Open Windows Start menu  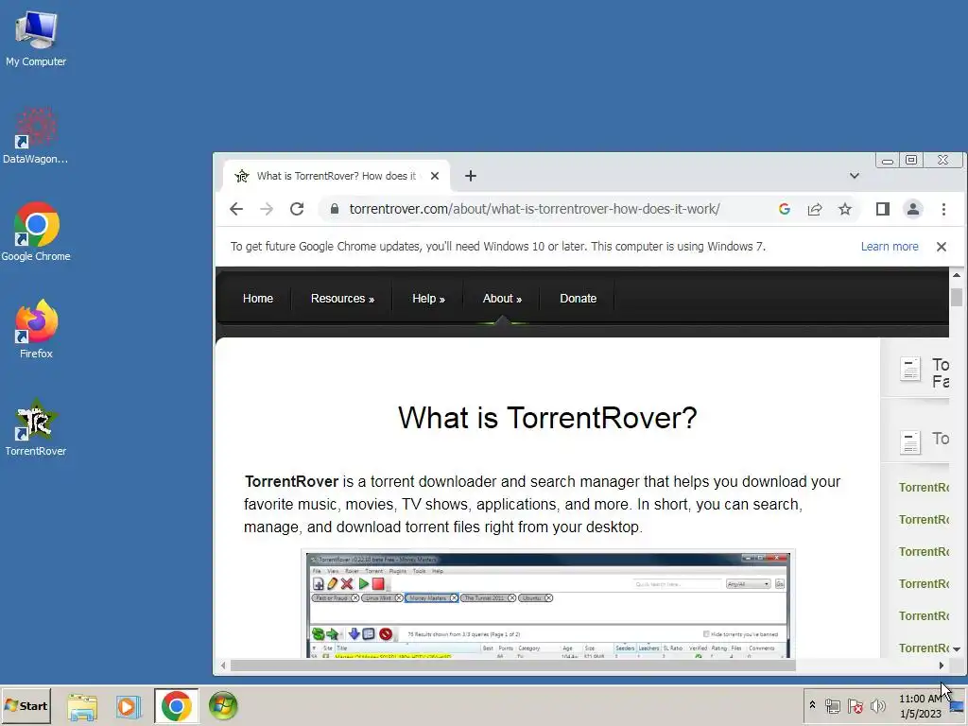click(26, 706)
